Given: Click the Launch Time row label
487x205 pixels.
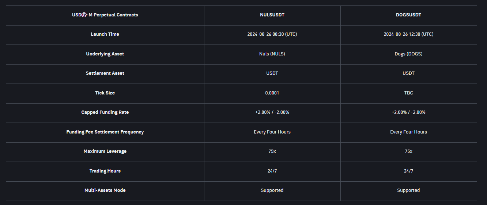Looking at the screenshot, I should 105,34.
